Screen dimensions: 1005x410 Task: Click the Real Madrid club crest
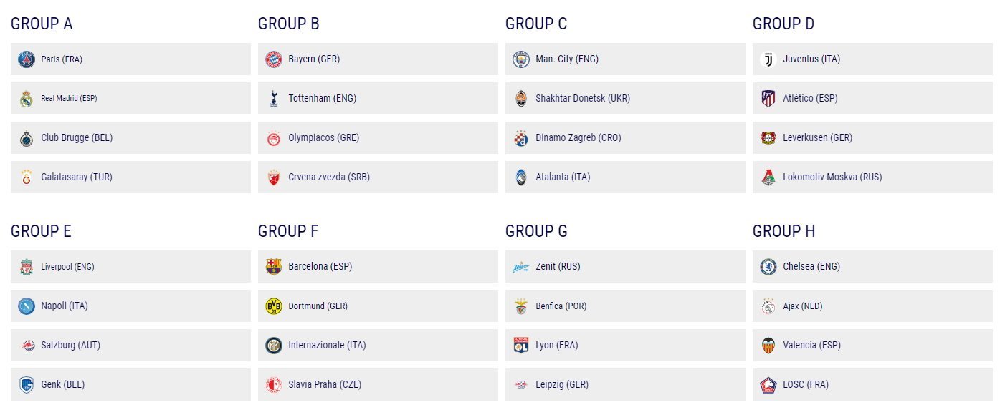pyautogui.click(x=27, y=99)
